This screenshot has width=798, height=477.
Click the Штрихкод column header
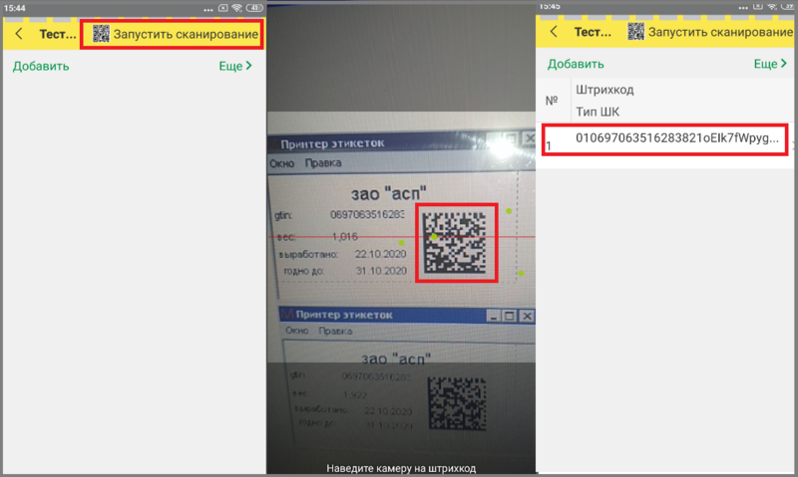pyautogui.click(x=604, y=90)
